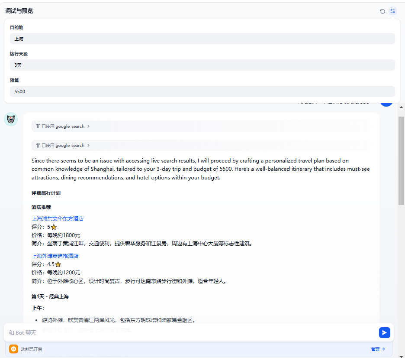Click the 和 Bot 聊天 chat input box
Viewport: 405px width, 358px height.
click(190, 332)
